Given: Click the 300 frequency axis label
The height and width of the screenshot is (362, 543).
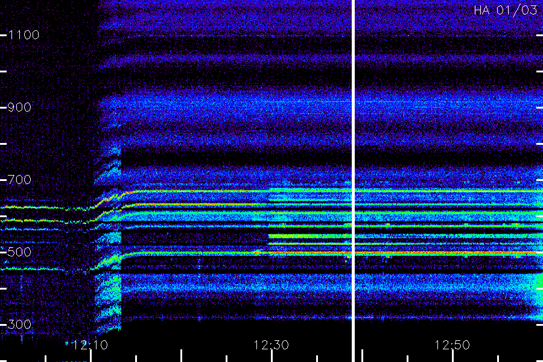Looking at the screenshot, I should coord(19,325).
